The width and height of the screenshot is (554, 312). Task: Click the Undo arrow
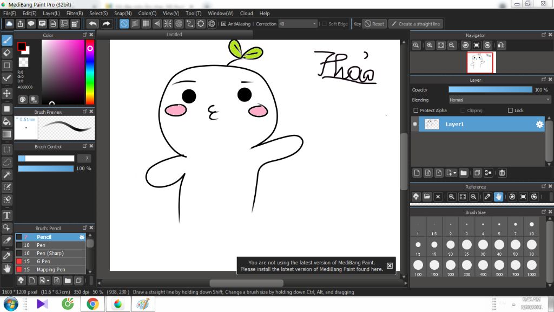pyautogui.click(x=93, y=24)
